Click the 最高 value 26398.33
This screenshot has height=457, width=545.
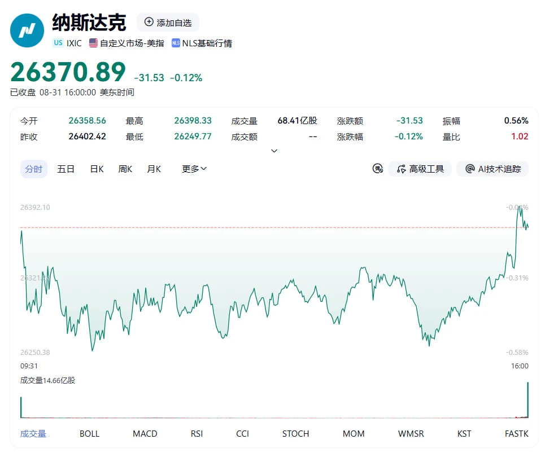[193, 121]
